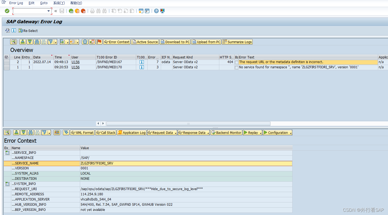Click the table select-all icon in Overview header

click(7, 57)
